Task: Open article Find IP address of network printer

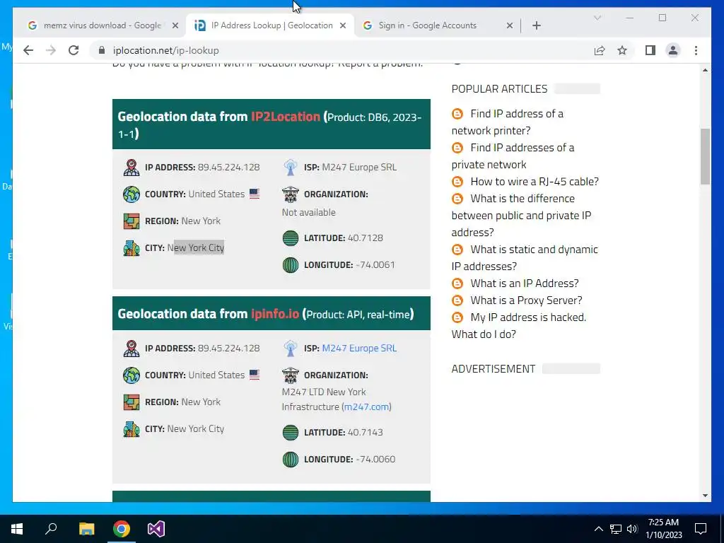Action: [x=507, y=122]
